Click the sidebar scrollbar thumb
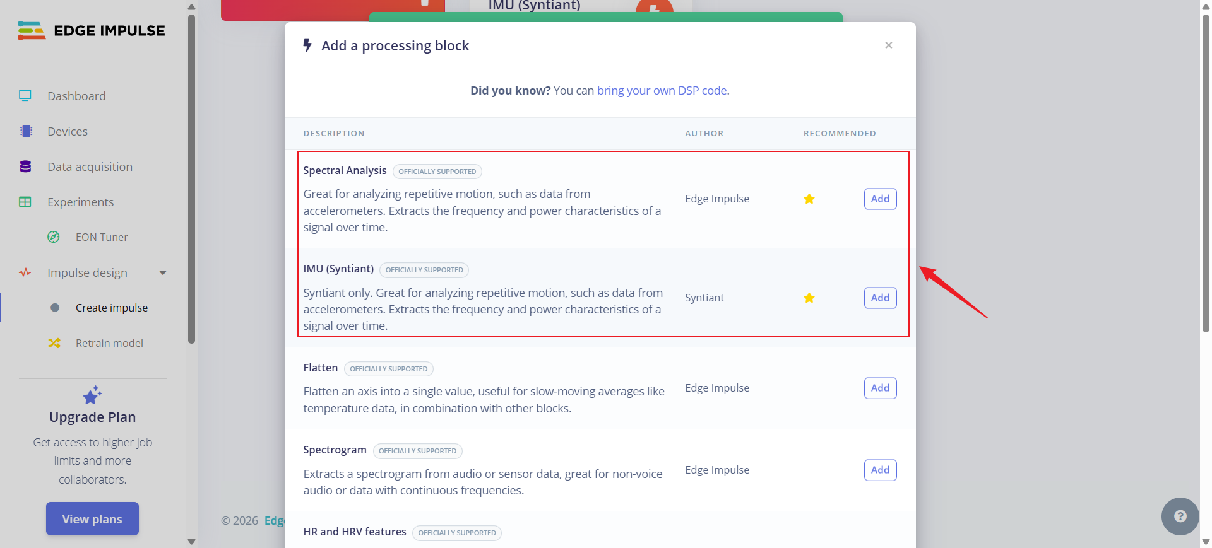 [191, 178]
